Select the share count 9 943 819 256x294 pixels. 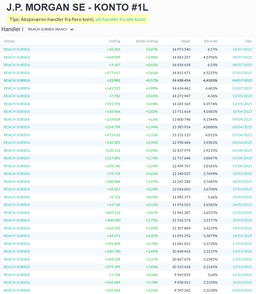pos(182,275)
